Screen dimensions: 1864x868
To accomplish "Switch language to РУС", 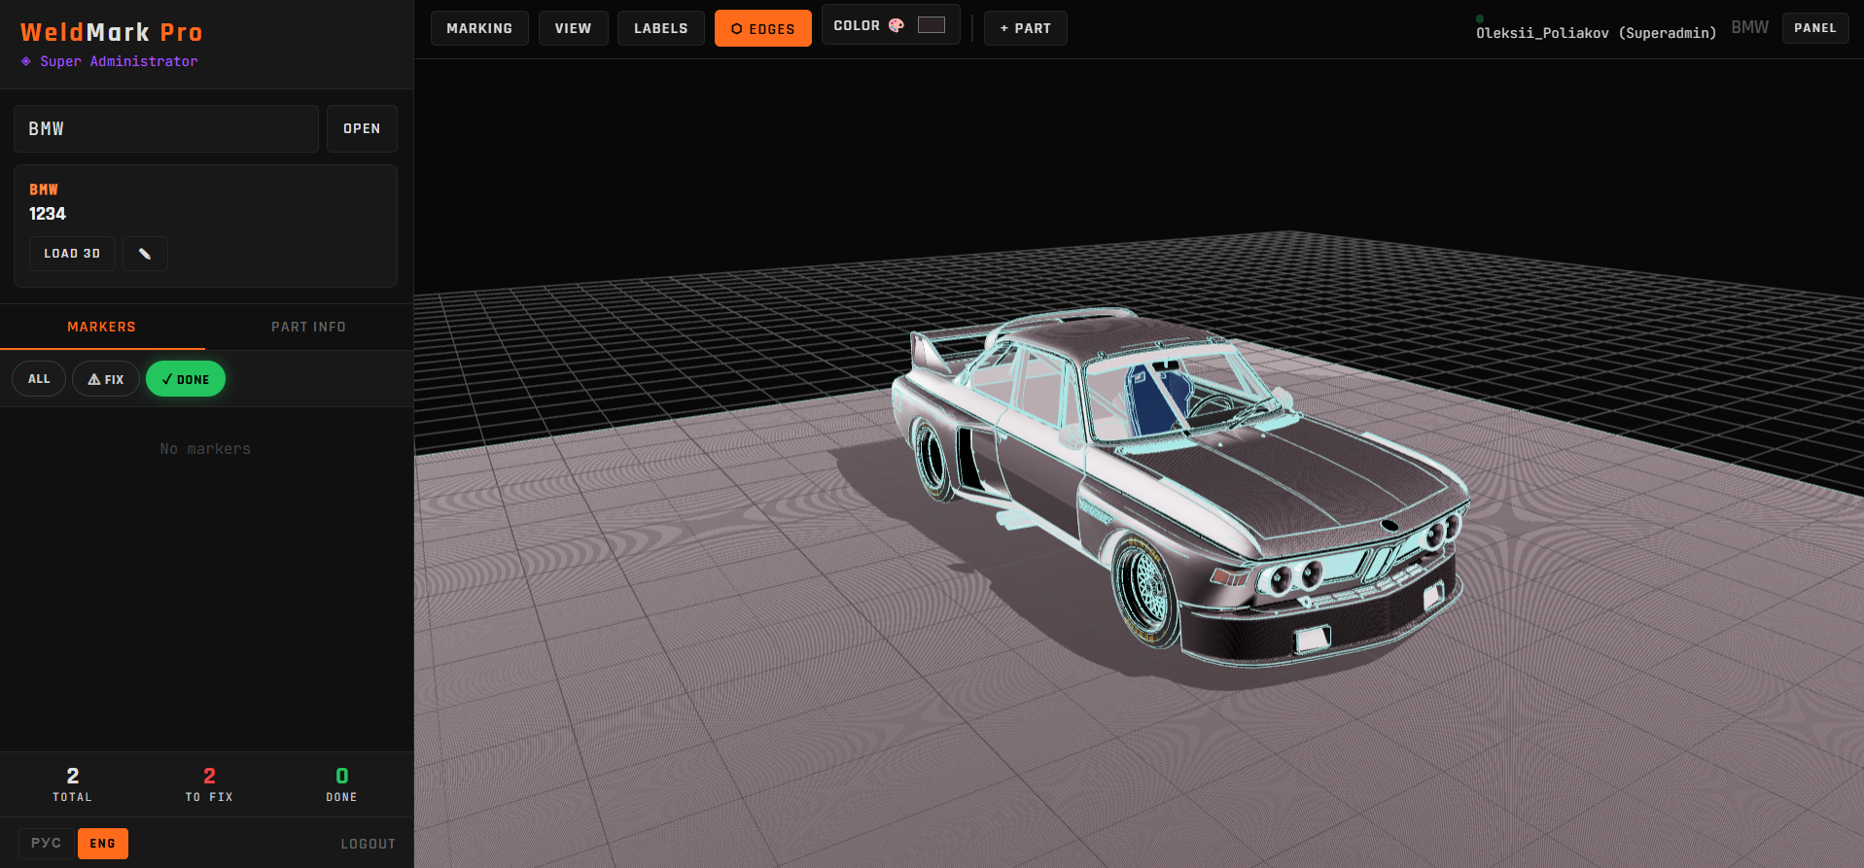I will click(x=46, y=843).
